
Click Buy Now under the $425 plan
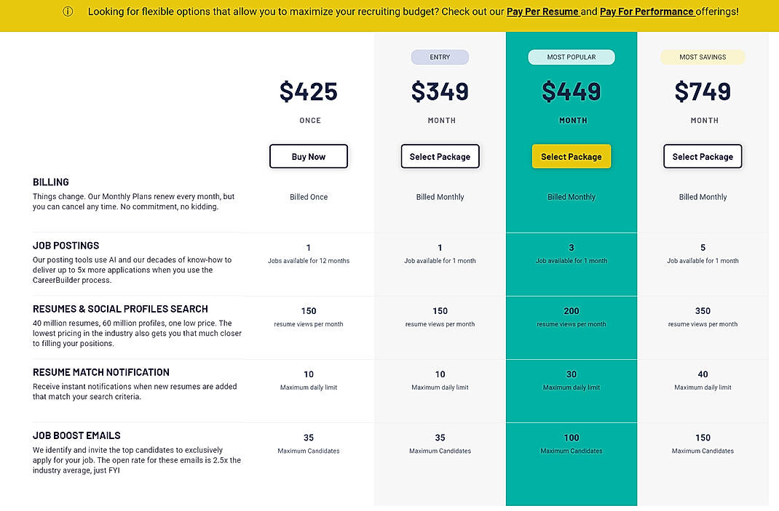click(308, 156)
